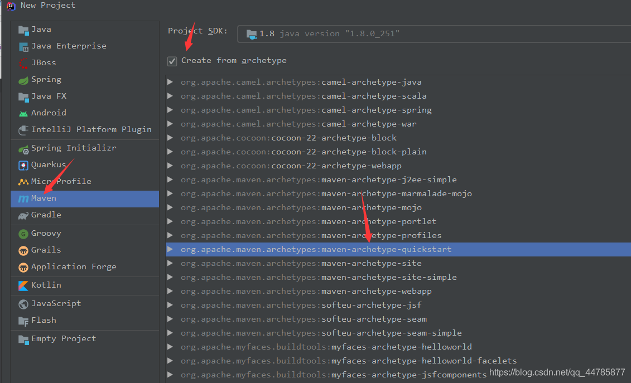Select cocoon-22-archetype-webapp archetype
Viewport: 631px width, 383px height.
[x=398, y=166]
